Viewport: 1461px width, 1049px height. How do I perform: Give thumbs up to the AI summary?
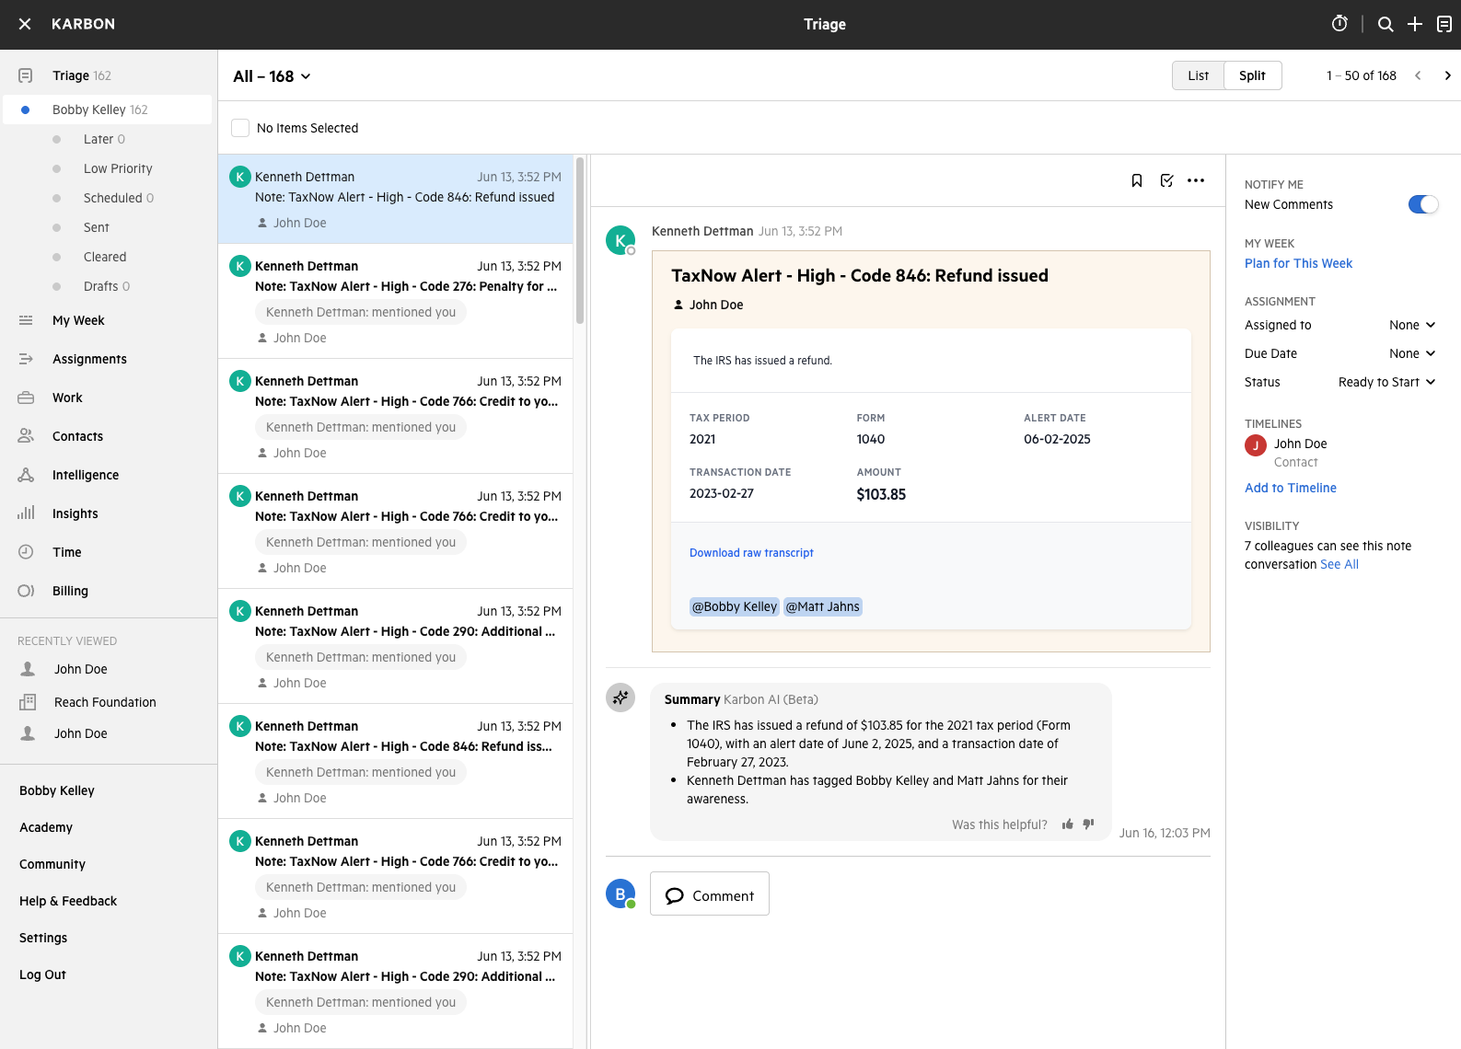coord(1067,824)
